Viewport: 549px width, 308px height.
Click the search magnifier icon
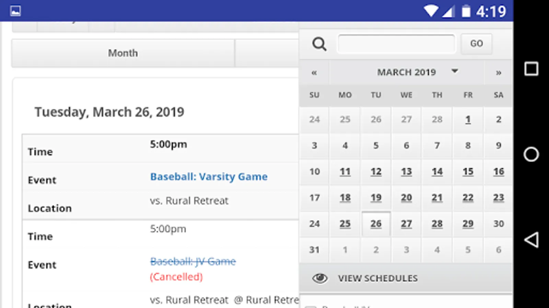(x=319, y=44)
